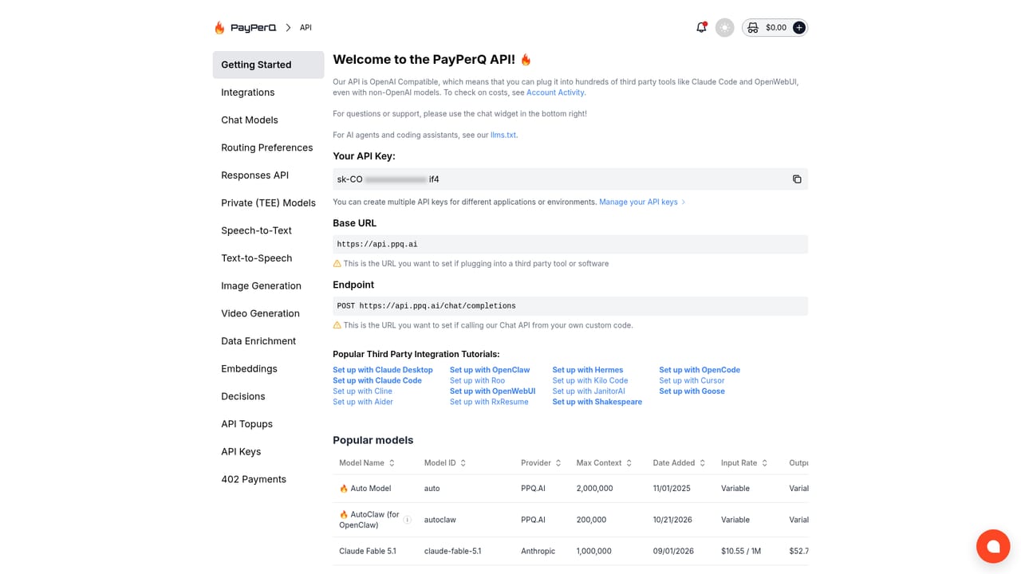This screenshot has height=574, width=1021.
Task: Go to the API Keys page
Action: 268,452
